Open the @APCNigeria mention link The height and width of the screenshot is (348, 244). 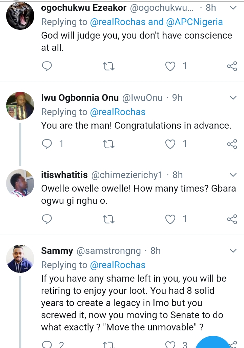(x=195, y=22)
